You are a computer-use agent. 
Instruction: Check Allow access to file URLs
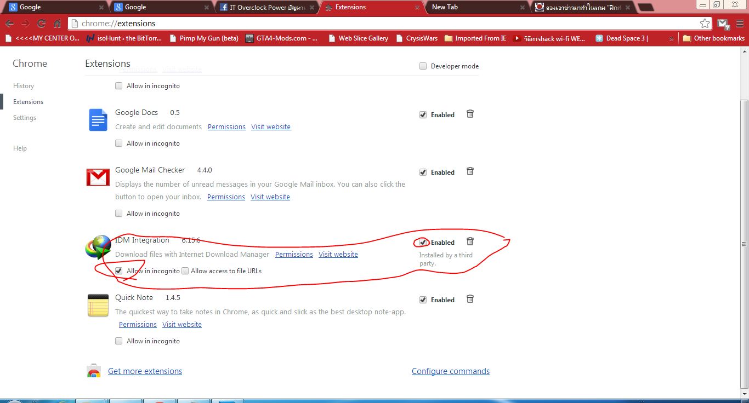tap(185, 271)
